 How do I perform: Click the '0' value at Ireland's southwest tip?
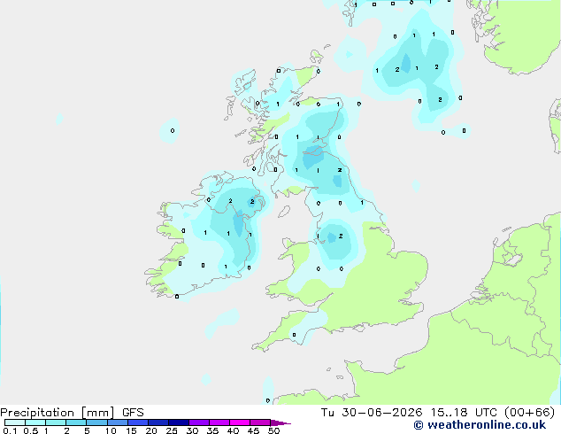(177, 297)
